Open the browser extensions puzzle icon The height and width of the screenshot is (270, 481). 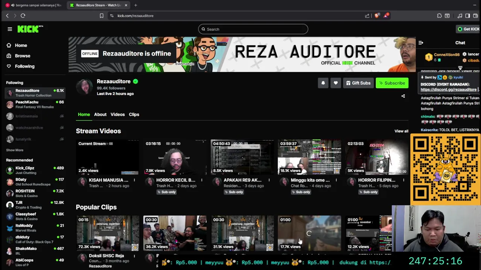point(439,16)
